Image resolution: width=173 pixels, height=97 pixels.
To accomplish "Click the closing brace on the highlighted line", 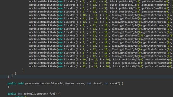I will click(8, 77).
